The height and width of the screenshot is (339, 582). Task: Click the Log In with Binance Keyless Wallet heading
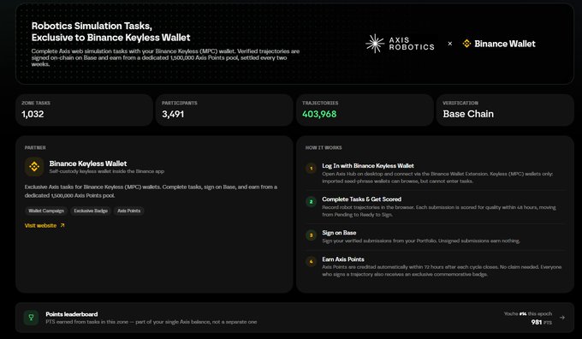(x=368, y=165)
